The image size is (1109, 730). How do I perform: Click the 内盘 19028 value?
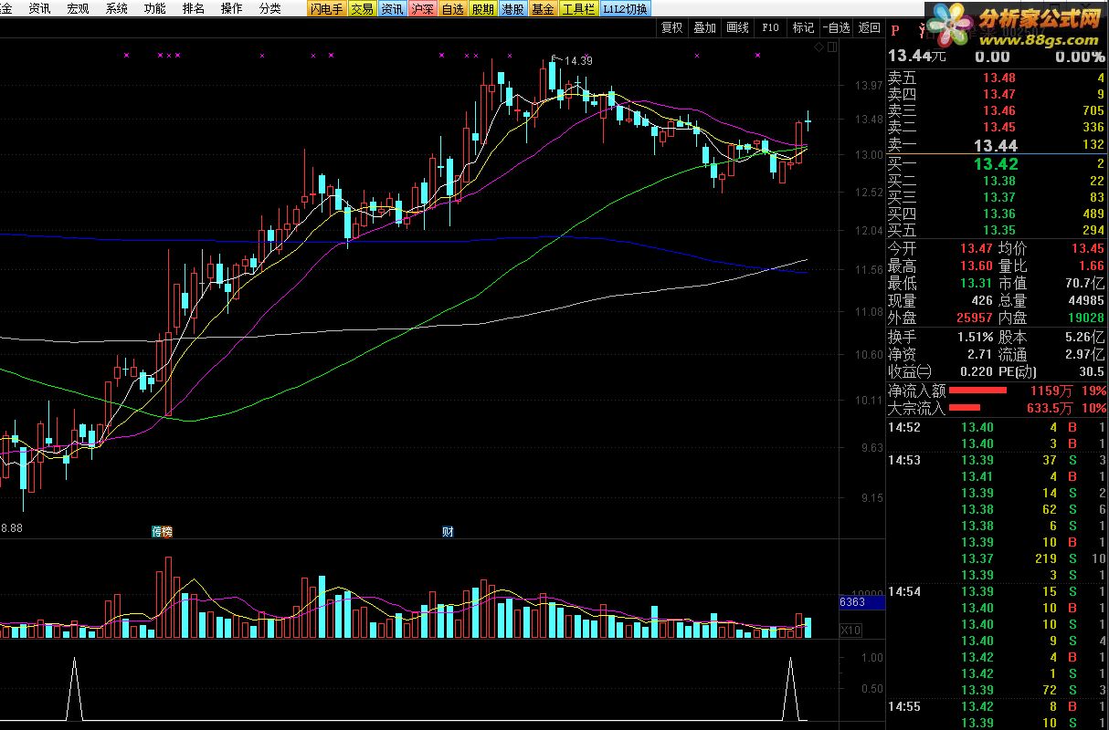[x=1085, y=318]
